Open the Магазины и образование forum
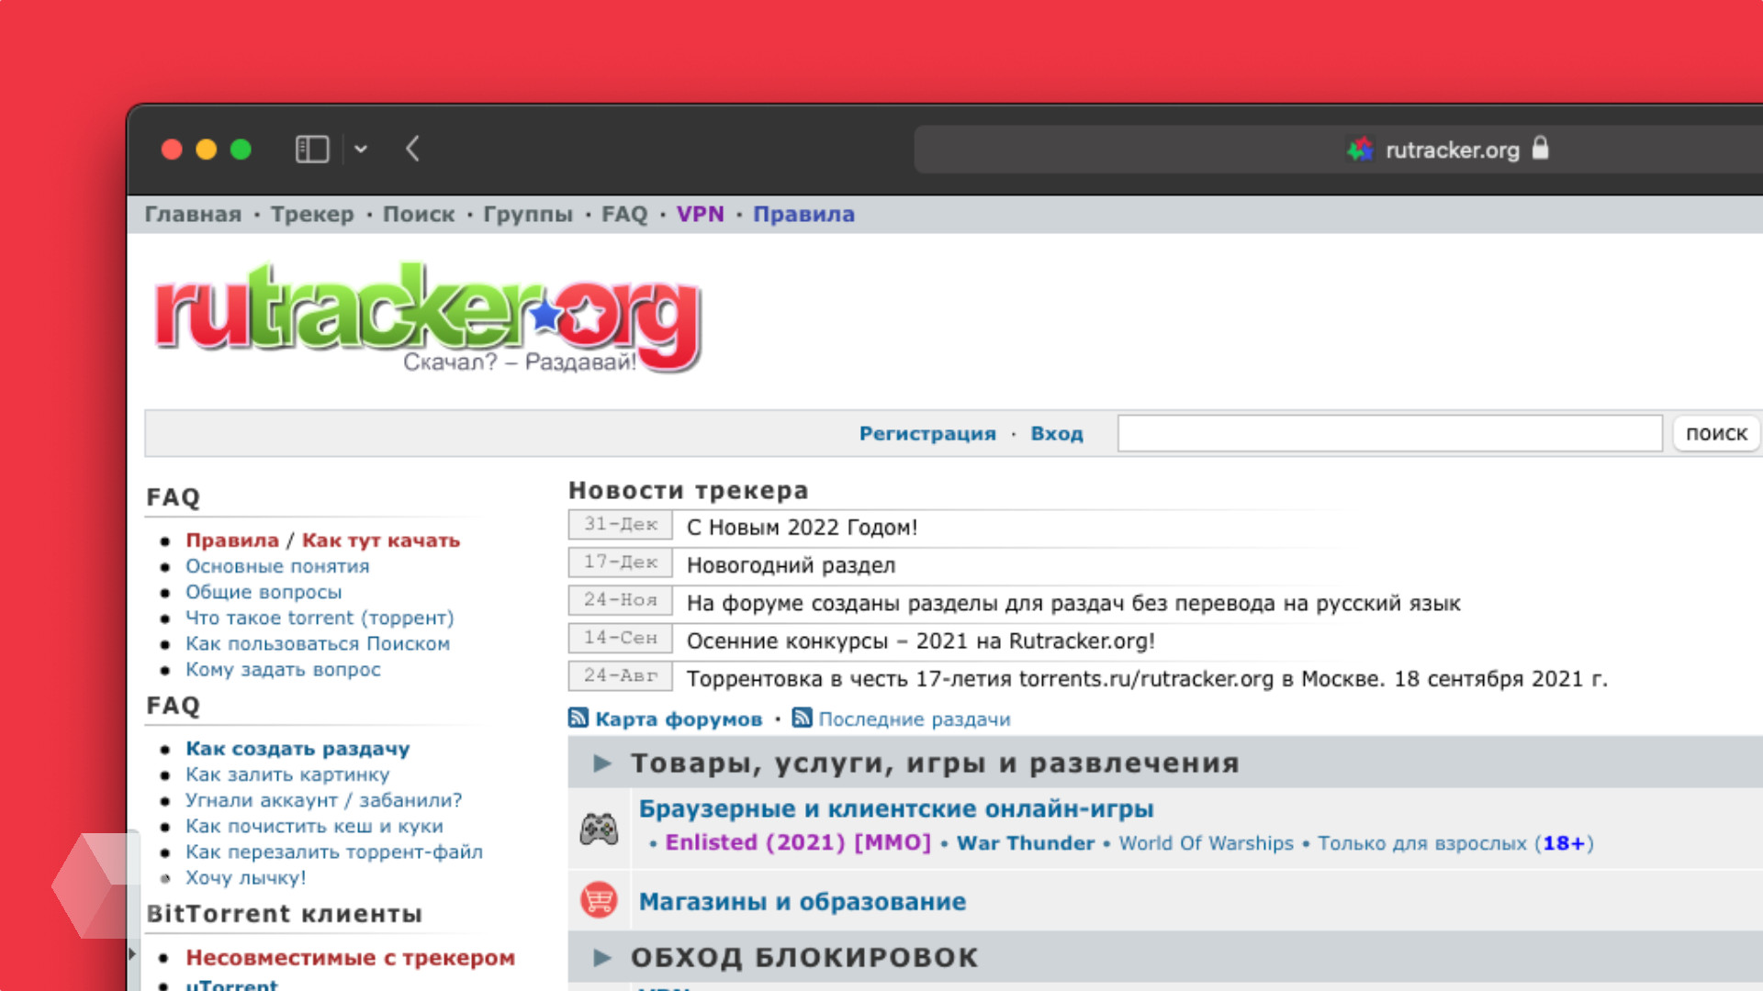 (x=803, y=902)
